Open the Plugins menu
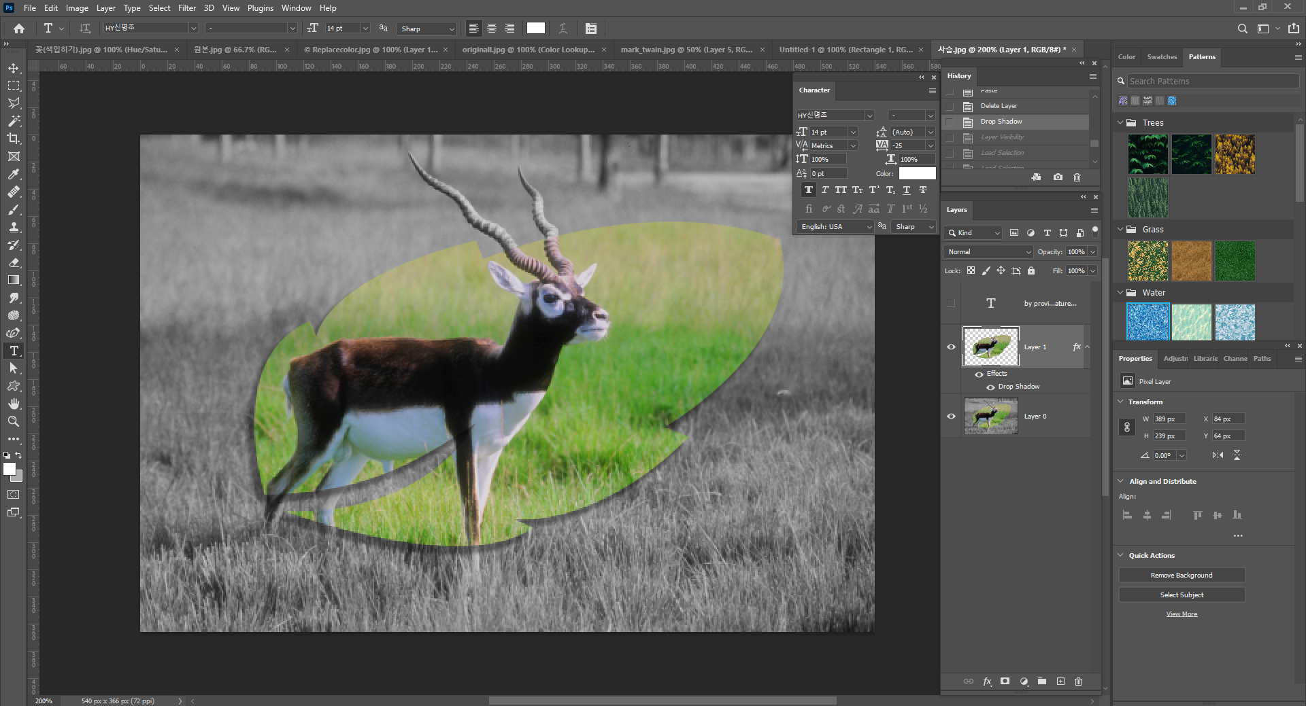The image size is (1306, 706). [260, 8]
